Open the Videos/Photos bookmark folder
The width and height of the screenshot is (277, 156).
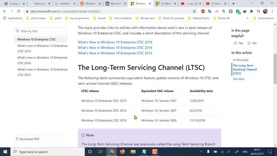point(199,18)
